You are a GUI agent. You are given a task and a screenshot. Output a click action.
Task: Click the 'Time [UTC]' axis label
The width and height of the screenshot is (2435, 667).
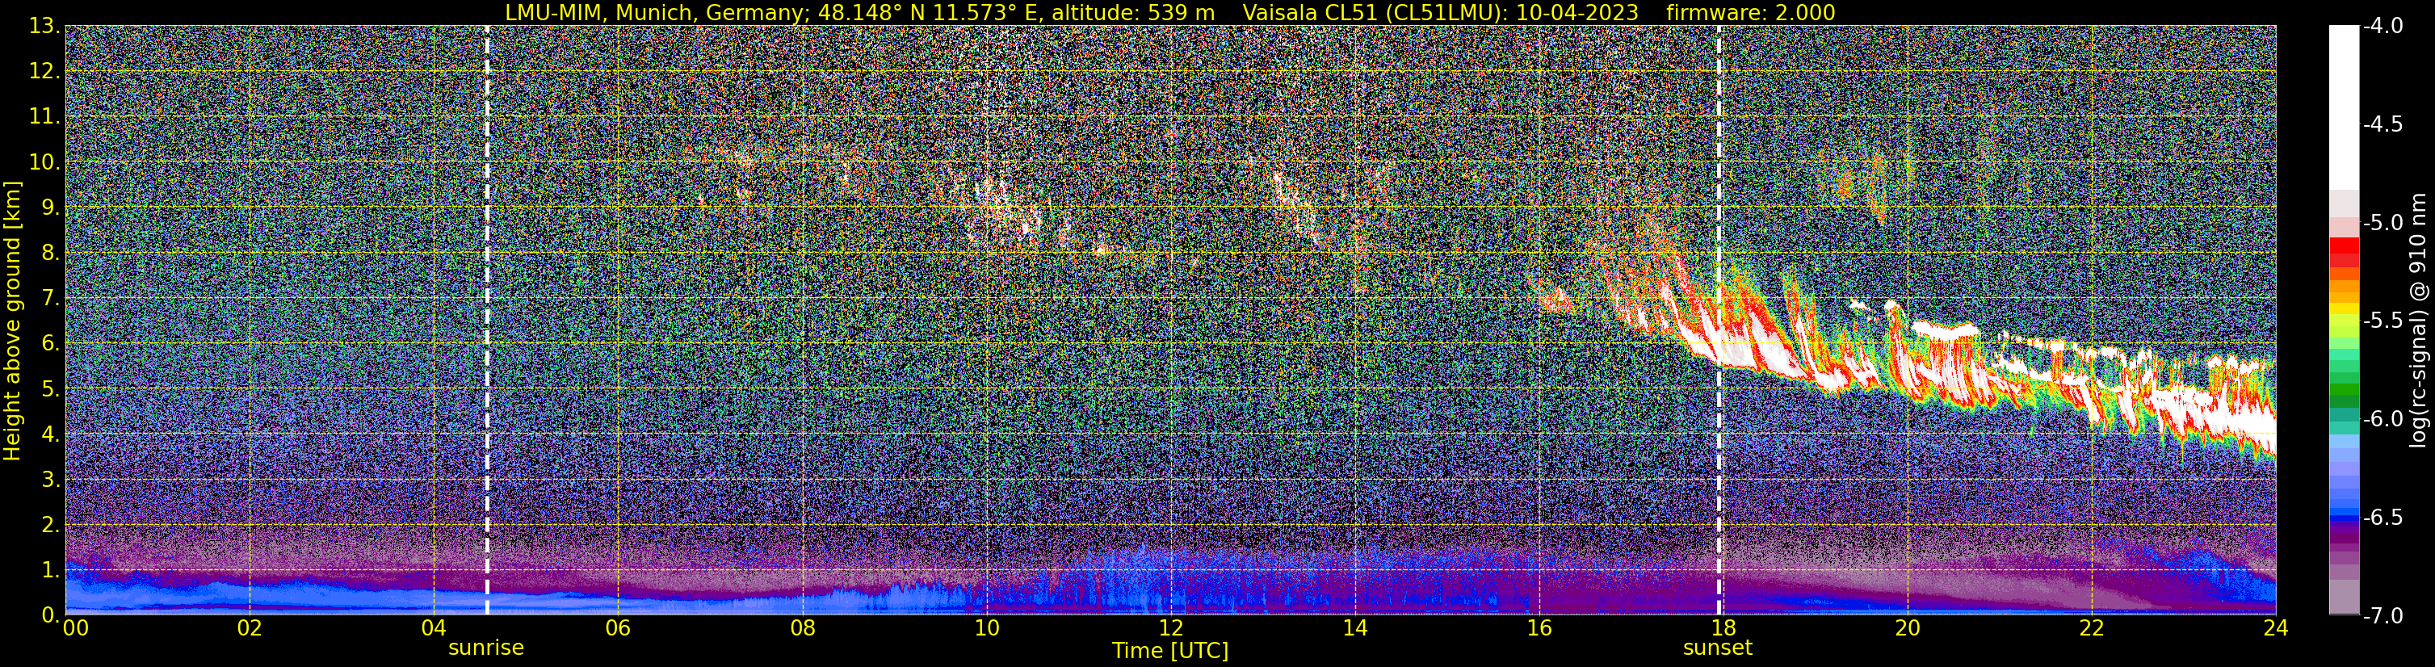coord(1170,651)
